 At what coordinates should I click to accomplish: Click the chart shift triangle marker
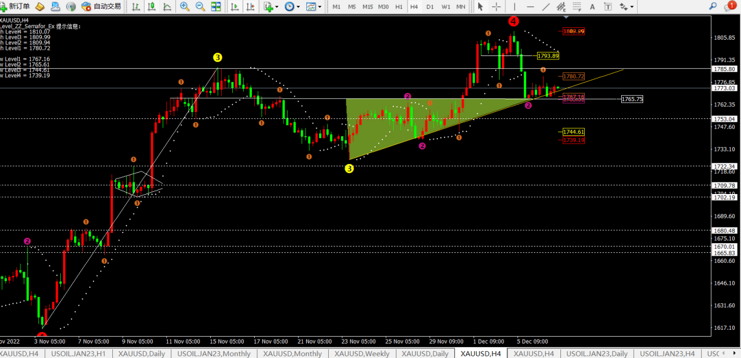pyautogui.click(x=566, y=18)
